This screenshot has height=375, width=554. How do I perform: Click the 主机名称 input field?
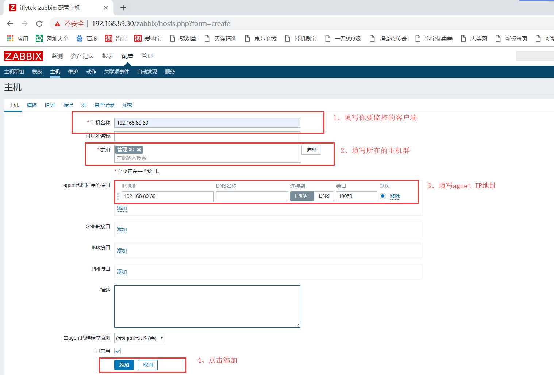pyautogui.click(x=207, y=123)
